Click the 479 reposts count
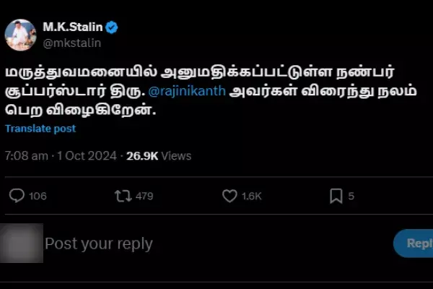 [x=144, y=197]
